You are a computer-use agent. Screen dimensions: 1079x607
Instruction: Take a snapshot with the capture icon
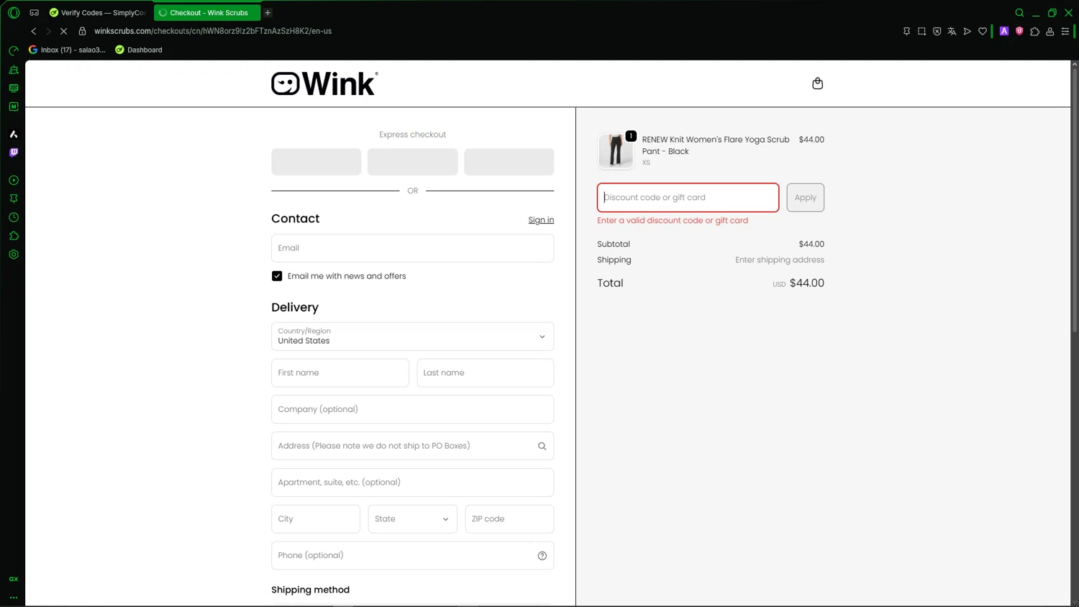(921, 32)
